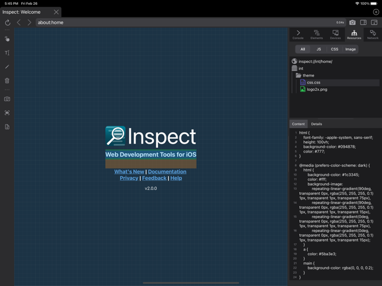
Task: Click the v2.0.0 version text
Action: pos(151,189)
